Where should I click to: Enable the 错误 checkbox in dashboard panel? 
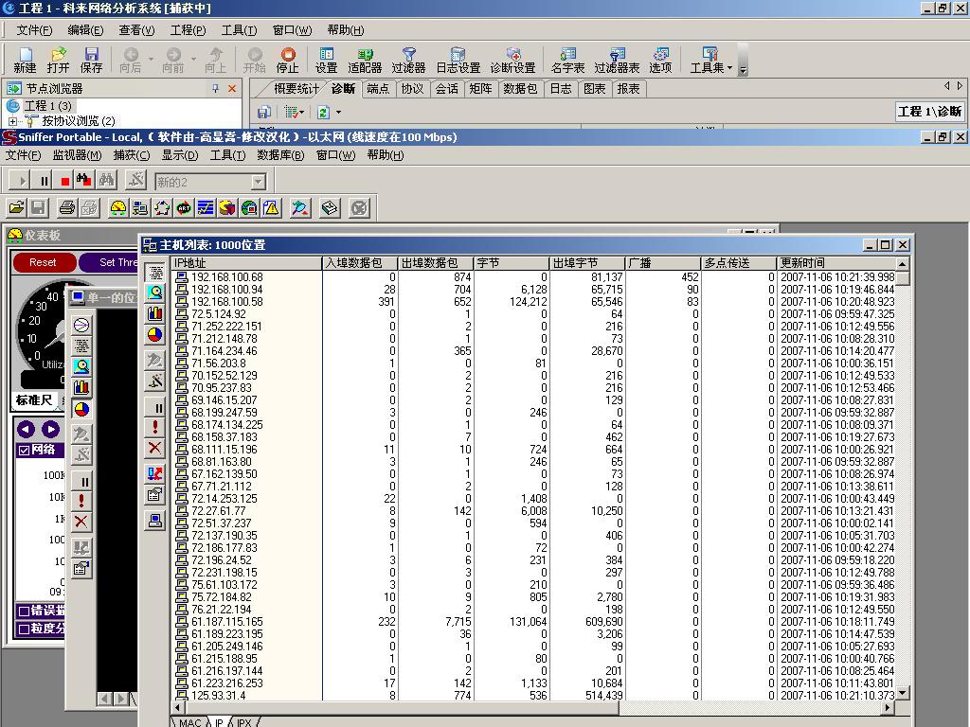point(24,611)
